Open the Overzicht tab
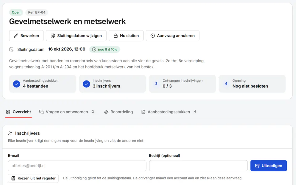Image resolution: width=296 pixels, height=185 pixels. (x=18, y=112)
